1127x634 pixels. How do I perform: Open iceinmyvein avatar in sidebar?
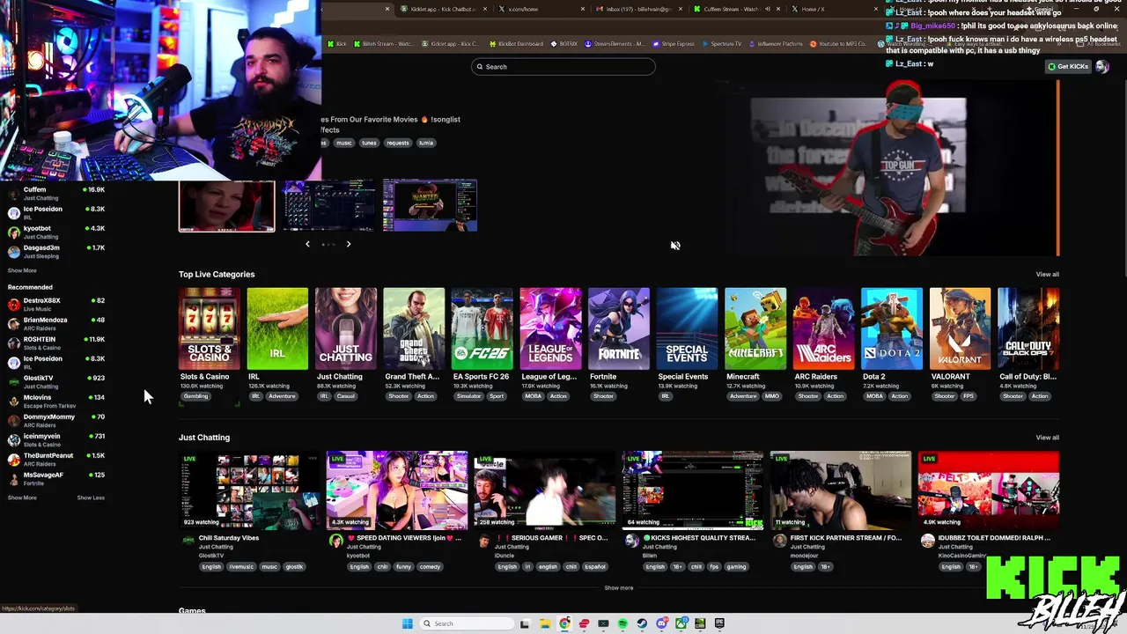click(14, 440)
